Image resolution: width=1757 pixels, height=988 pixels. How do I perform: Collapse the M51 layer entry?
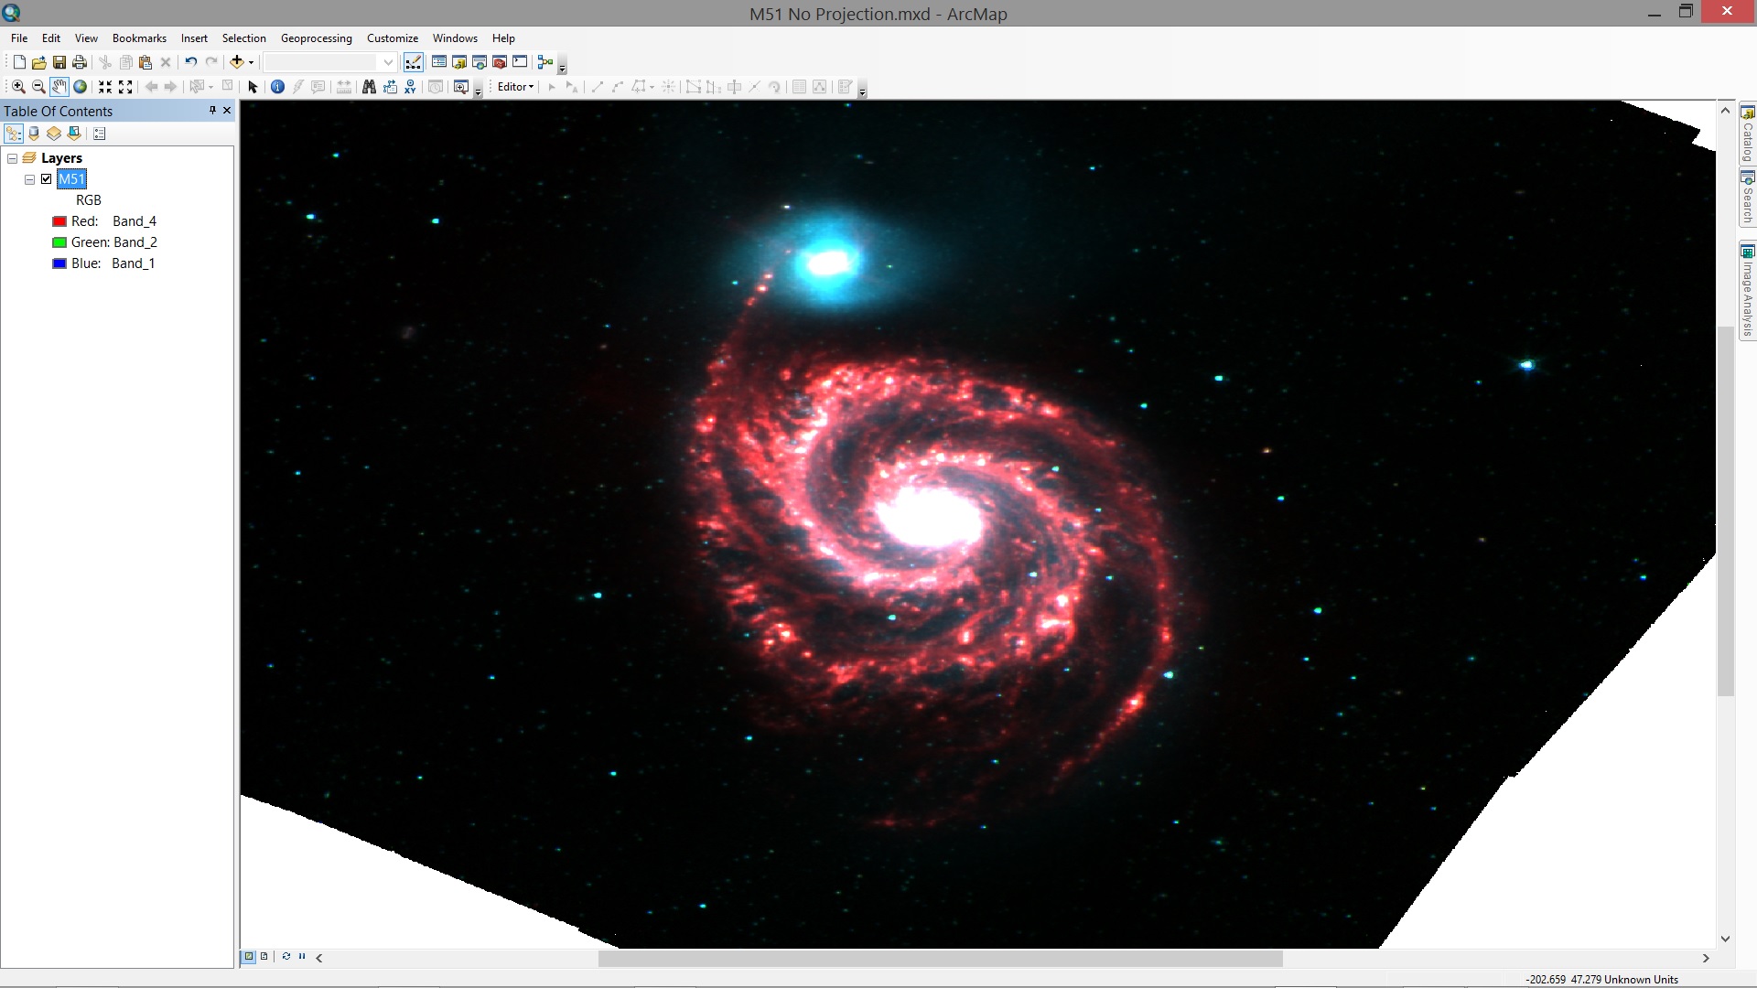pos(28,178)
